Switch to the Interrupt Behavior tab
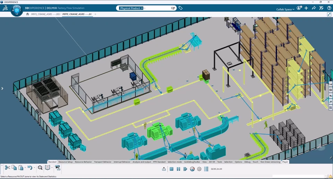Screen dimensions: 333x179 click(122, 162)
